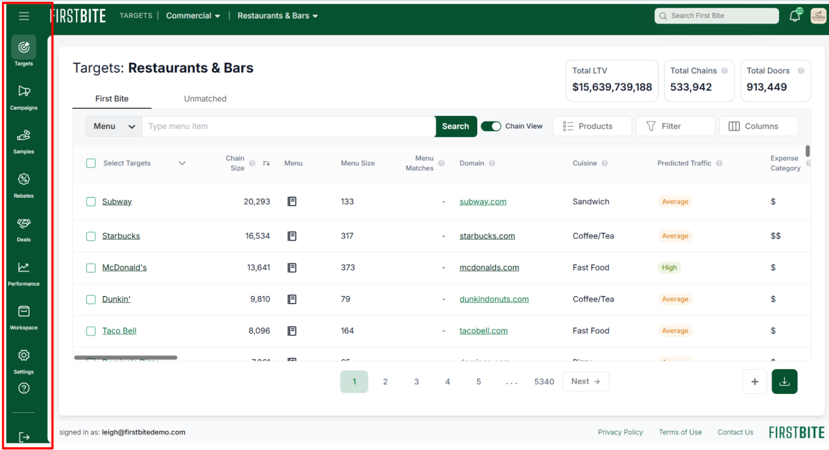Screen dimensions: 829x450
Task: Check the Taco Bell row checkbox
Action: pyautogui.click(x=91, y=331)
